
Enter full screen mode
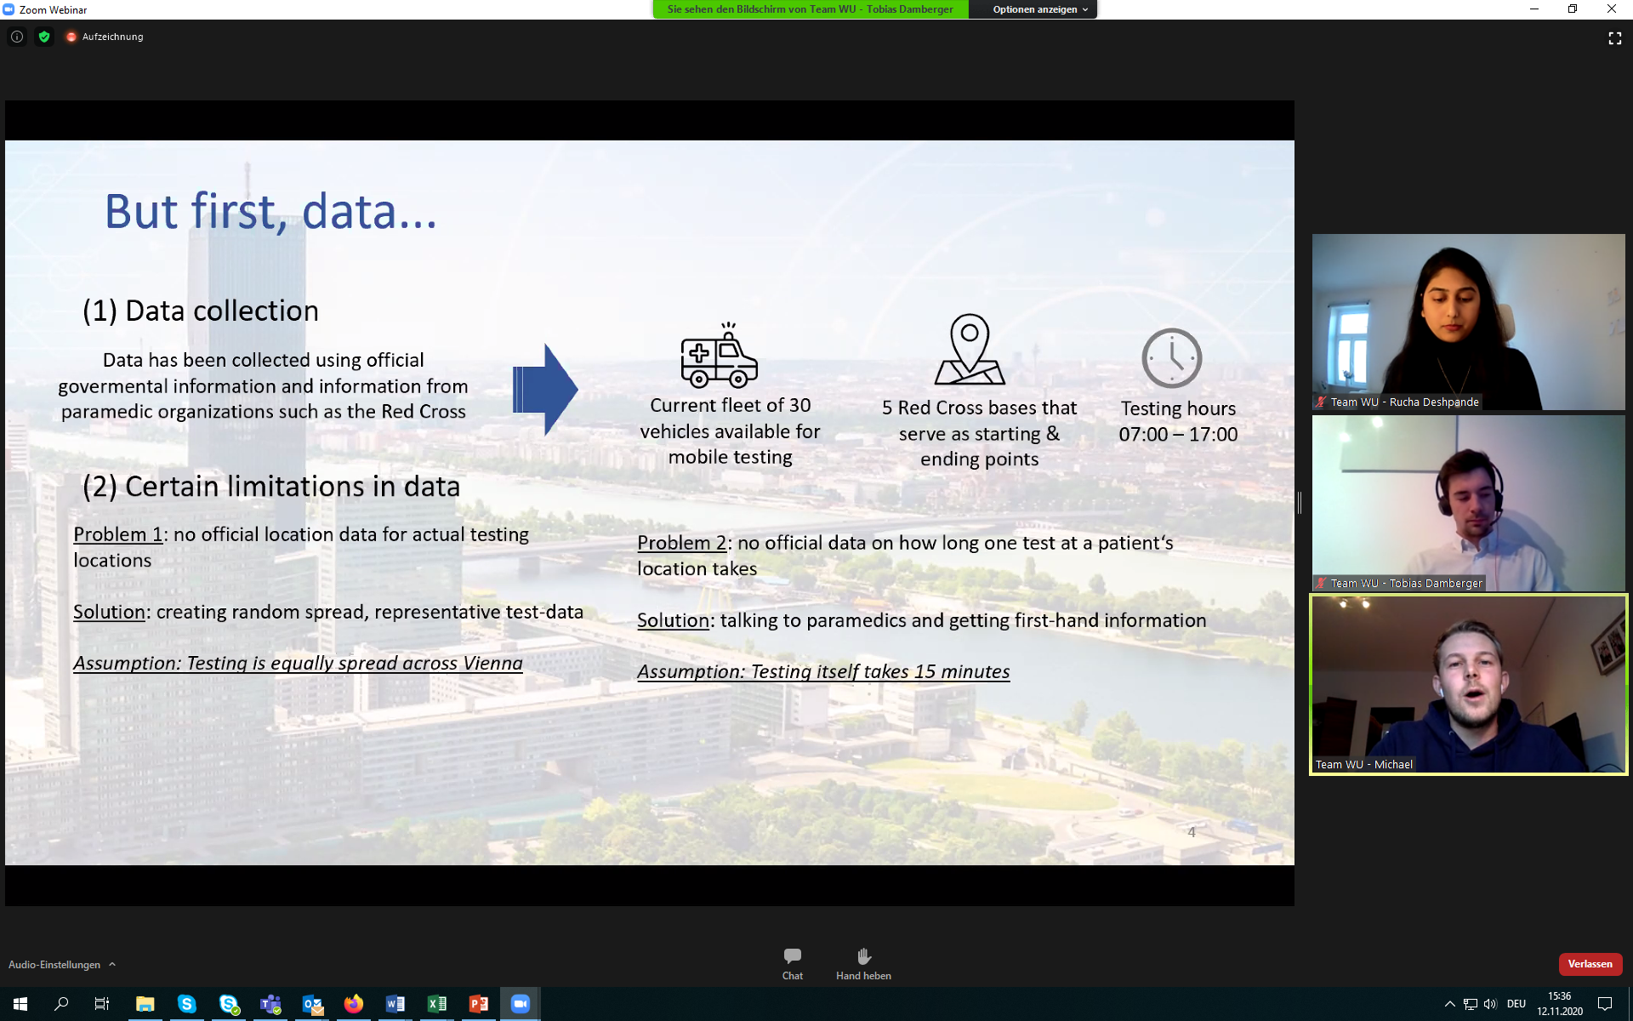[1614, 38]
